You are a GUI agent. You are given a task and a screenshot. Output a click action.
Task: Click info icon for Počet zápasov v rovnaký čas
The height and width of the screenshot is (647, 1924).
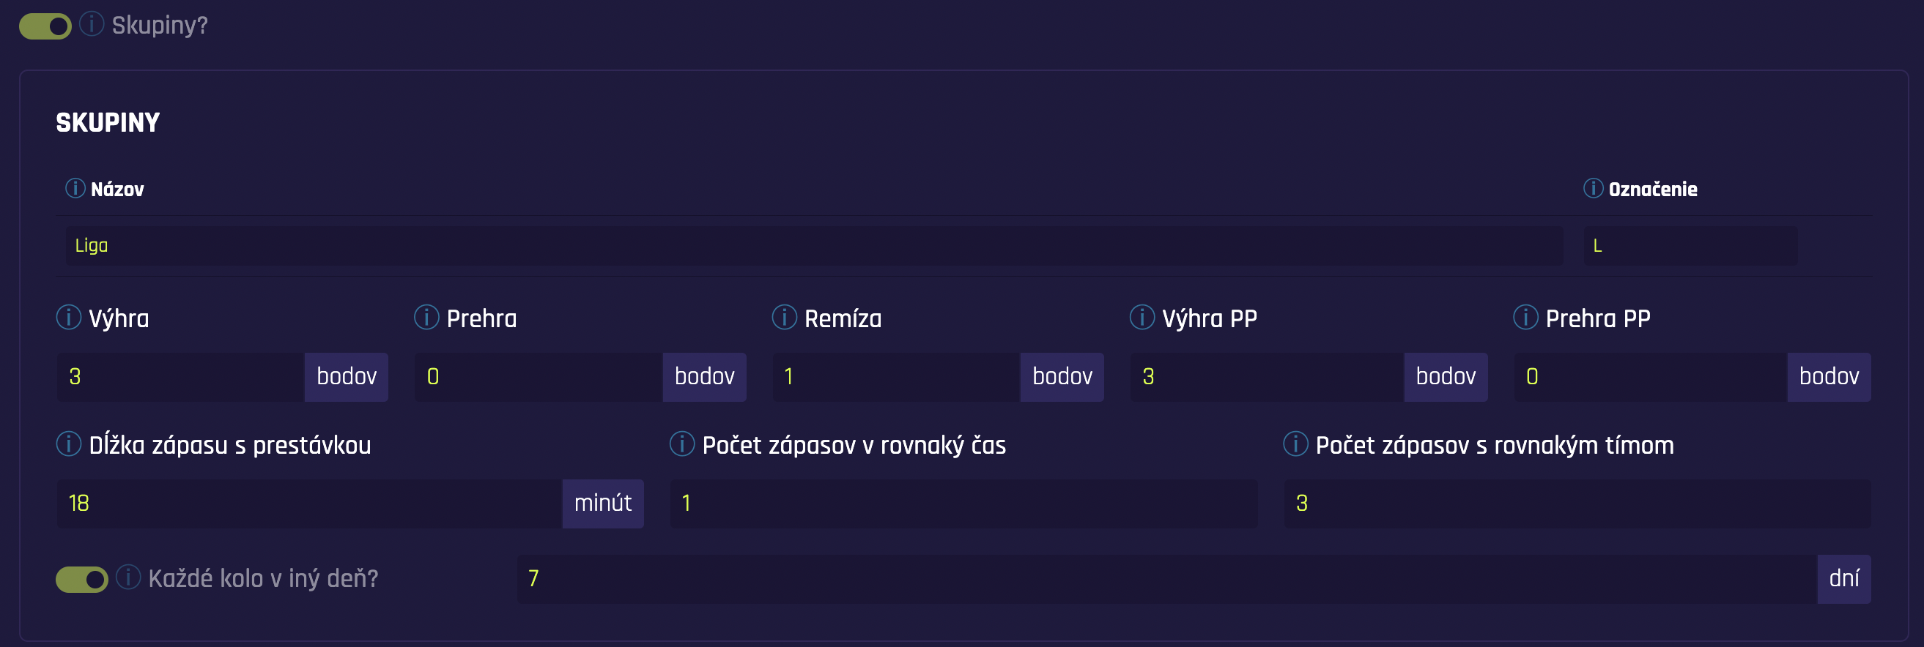682,444
